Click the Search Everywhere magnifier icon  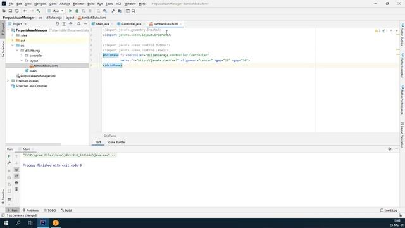pos(134,11)
